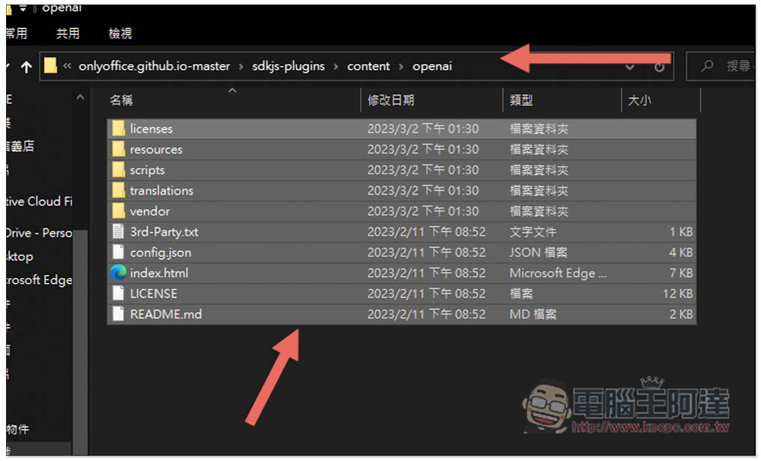
Task: Click the address bar folder icon
Action: click(x=50, y=65)
